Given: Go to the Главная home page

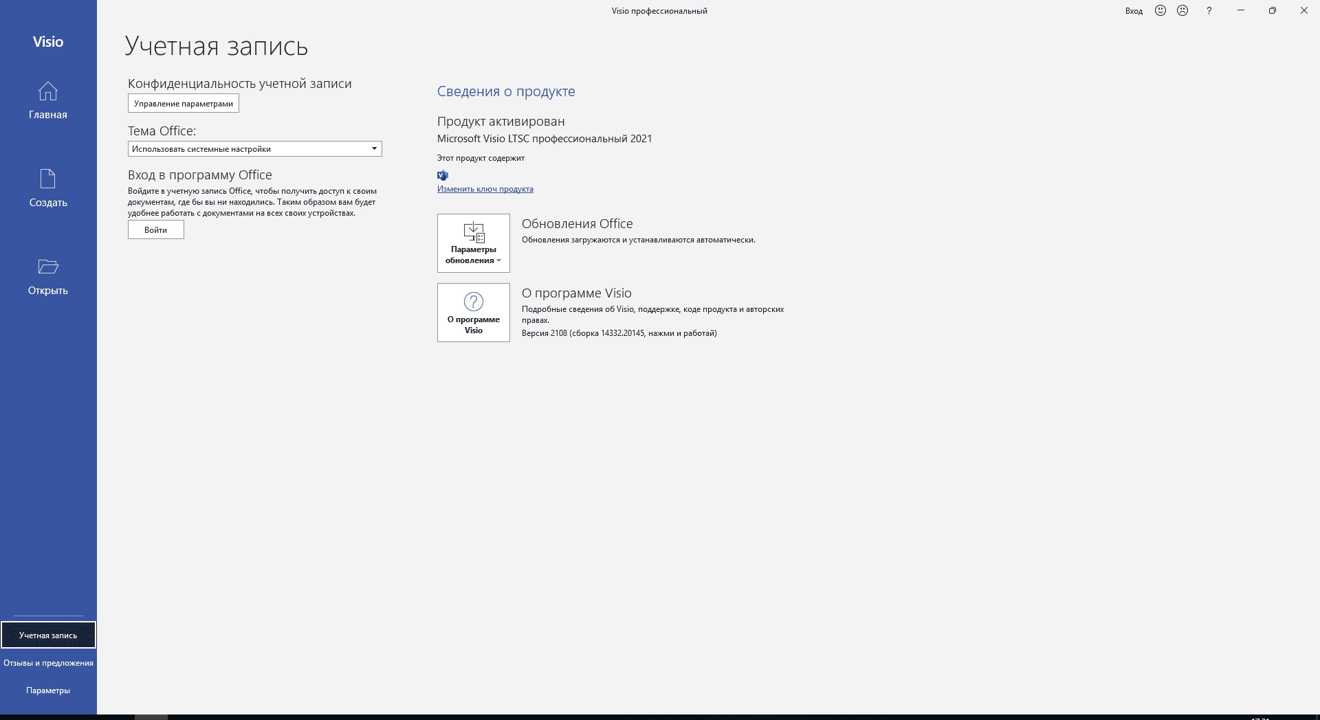Looking at the screenshot, I should click(x=48, y=100).
